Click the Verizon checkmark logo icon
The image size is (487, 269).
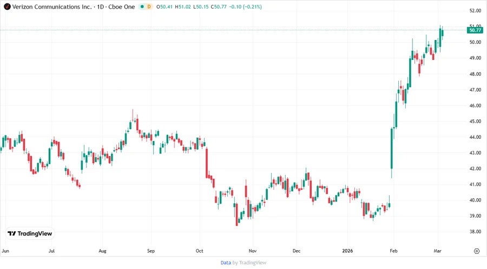coord(7,6)
